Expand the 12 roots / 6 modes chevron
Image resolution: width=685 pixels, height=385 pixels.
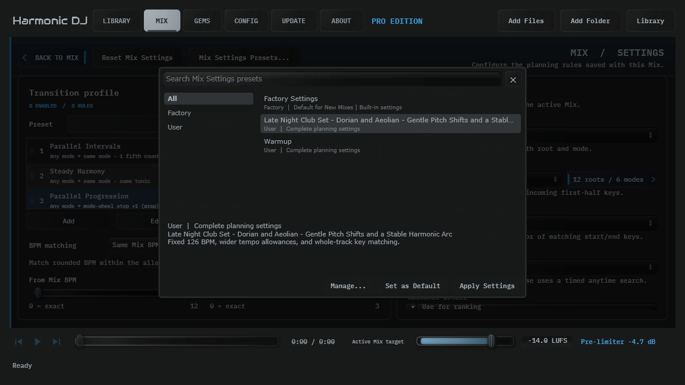[653, 179]
